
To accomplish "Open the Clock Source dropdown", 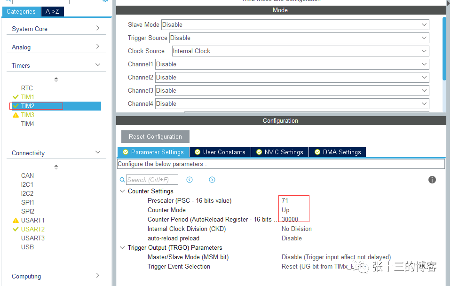I will coord(301,51).
